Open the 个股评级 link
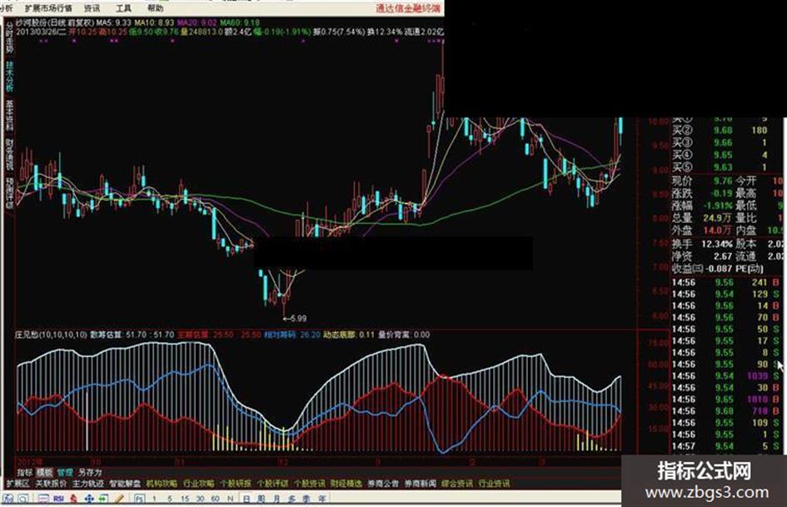The height and width of the screenshot is (507, 787). coord(272,484)
